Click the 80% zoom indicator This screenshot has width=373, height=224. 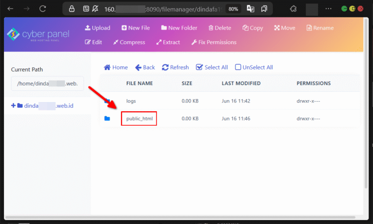pos(233,9)
